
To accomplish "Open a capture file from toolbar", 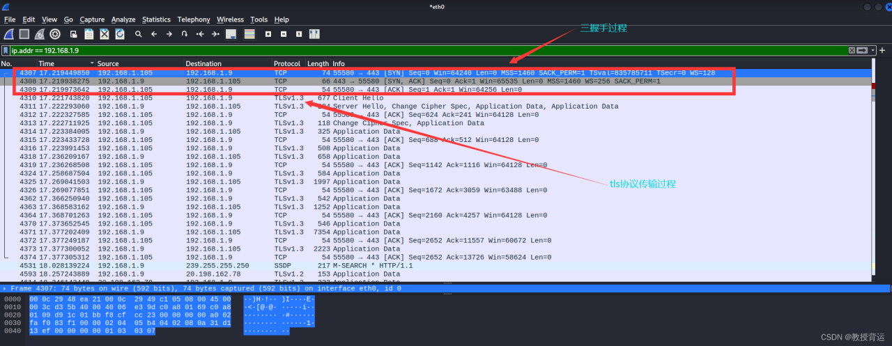I will (73, 33).
